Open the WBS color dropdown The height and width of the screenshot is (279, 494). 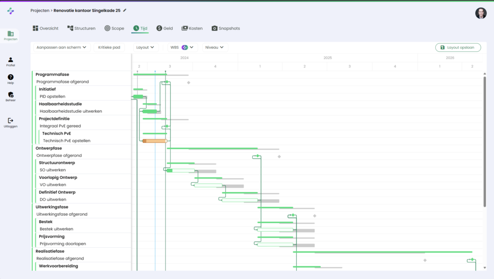pos(182,47)
